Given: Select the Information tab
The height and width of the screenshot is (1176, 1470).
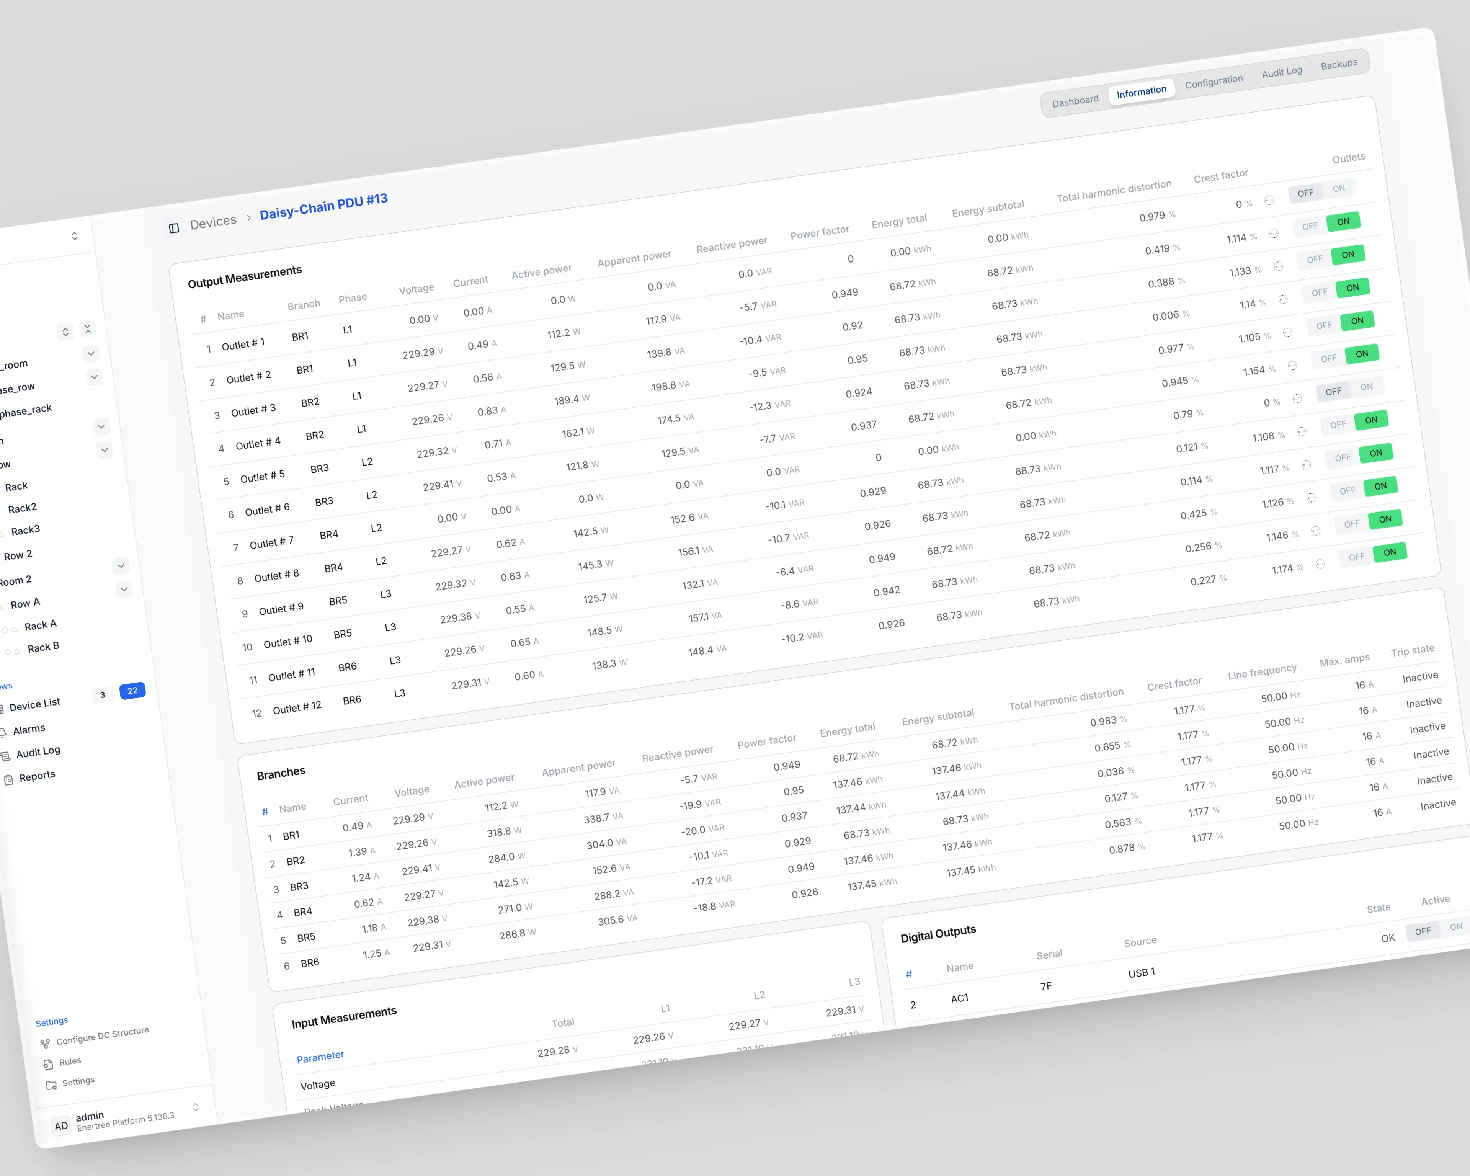Looking at the screenshot, I should (1142, 92).
